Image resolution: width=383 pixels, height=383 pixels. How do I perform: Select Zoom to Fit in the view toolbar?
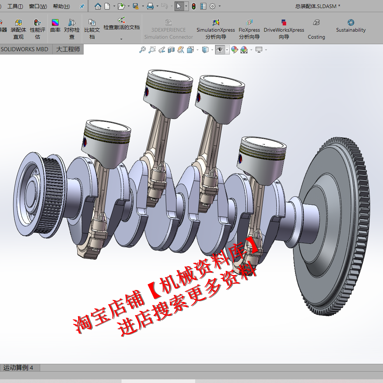click(143, 50)
